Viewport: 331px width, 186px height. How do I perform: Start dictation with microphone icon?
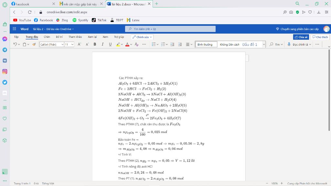point(289,44)
